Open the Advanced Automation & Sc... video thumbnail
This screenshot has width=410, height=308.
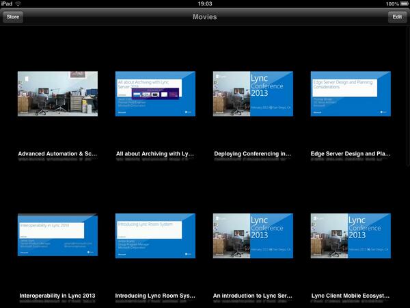click(x=58, y=94)
